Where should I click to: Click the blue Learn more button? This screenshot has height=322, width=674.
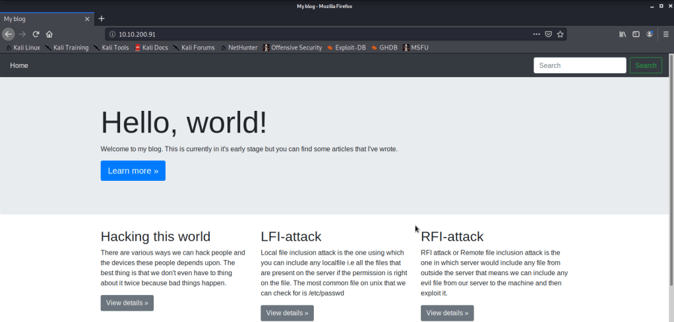point(133,170)
